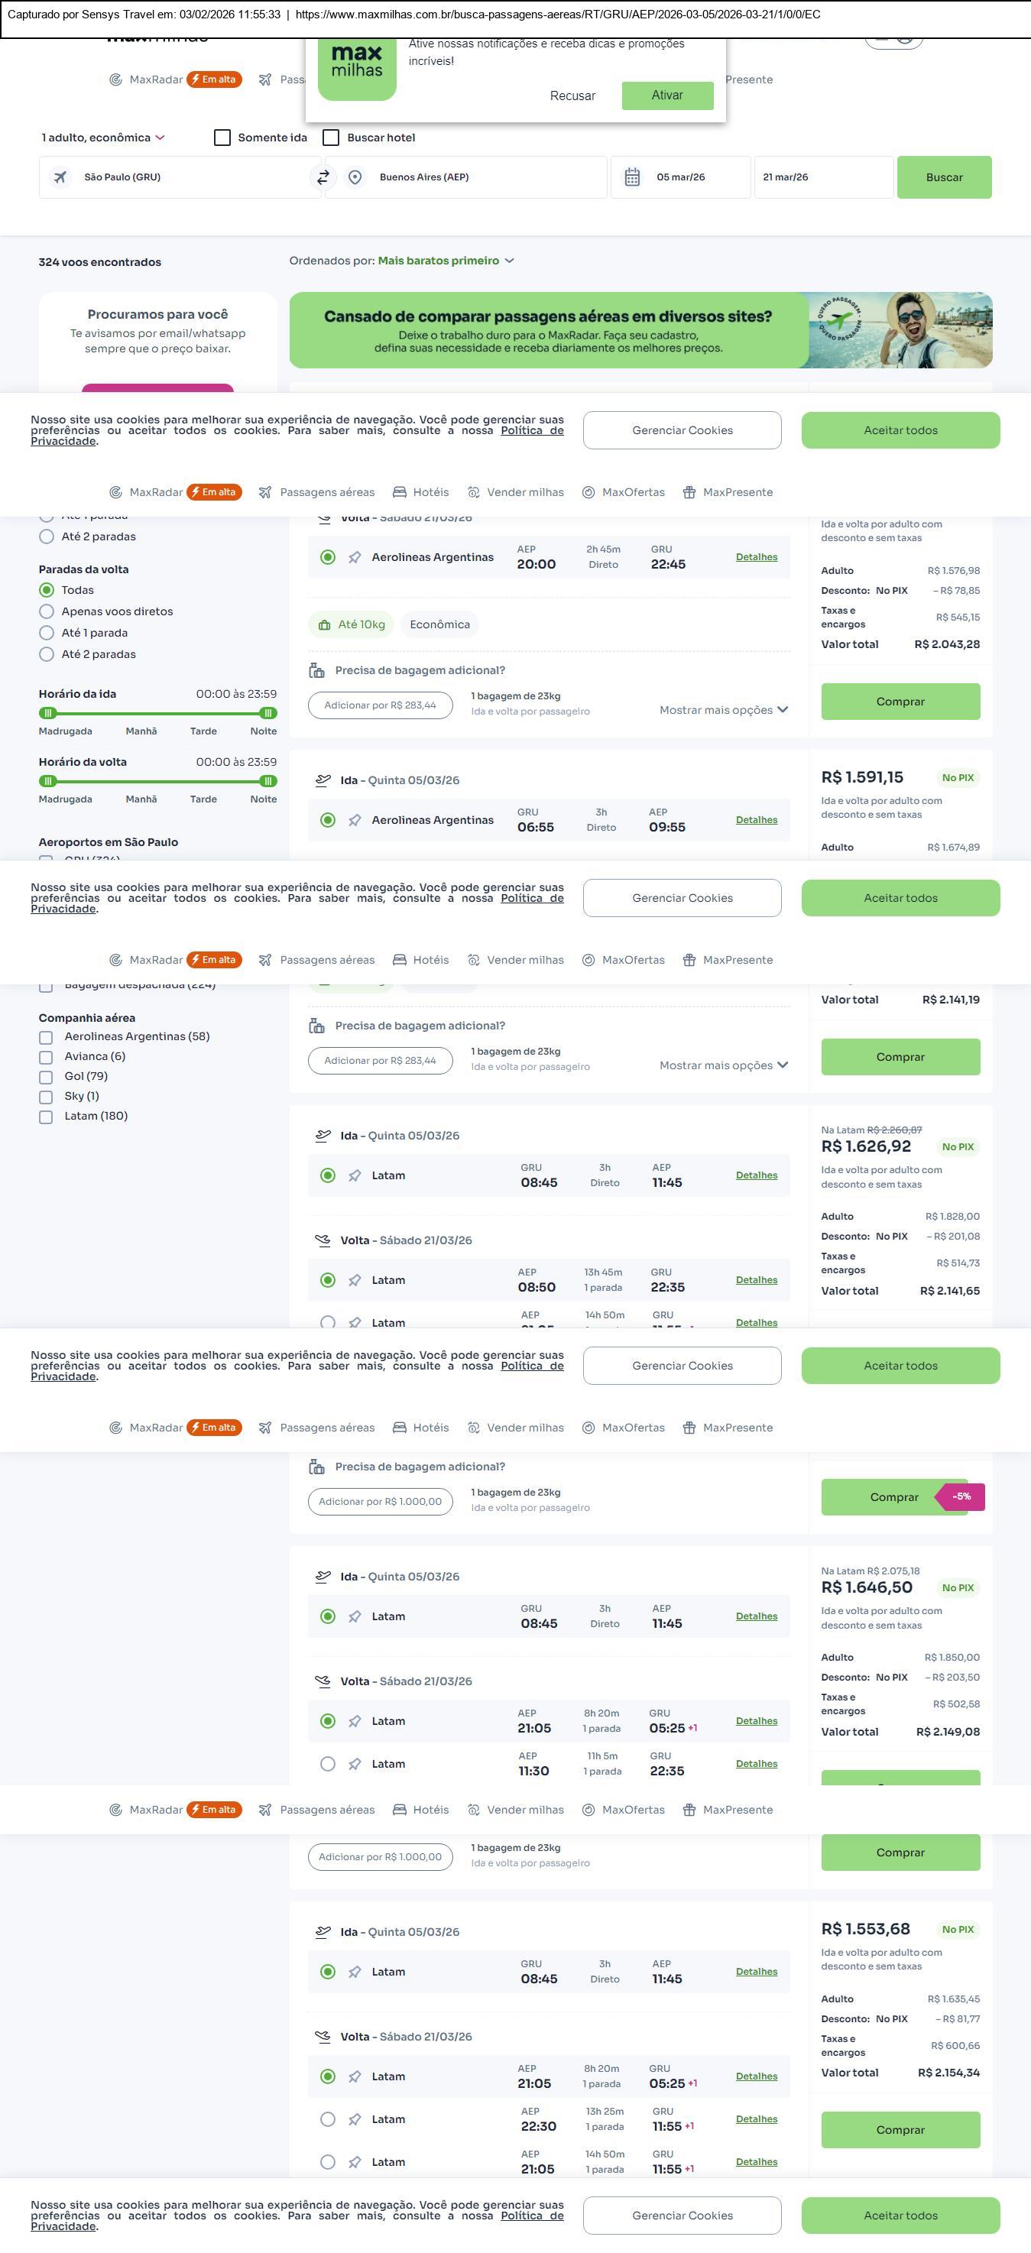Enable the Somente ida checkbox

223,138
